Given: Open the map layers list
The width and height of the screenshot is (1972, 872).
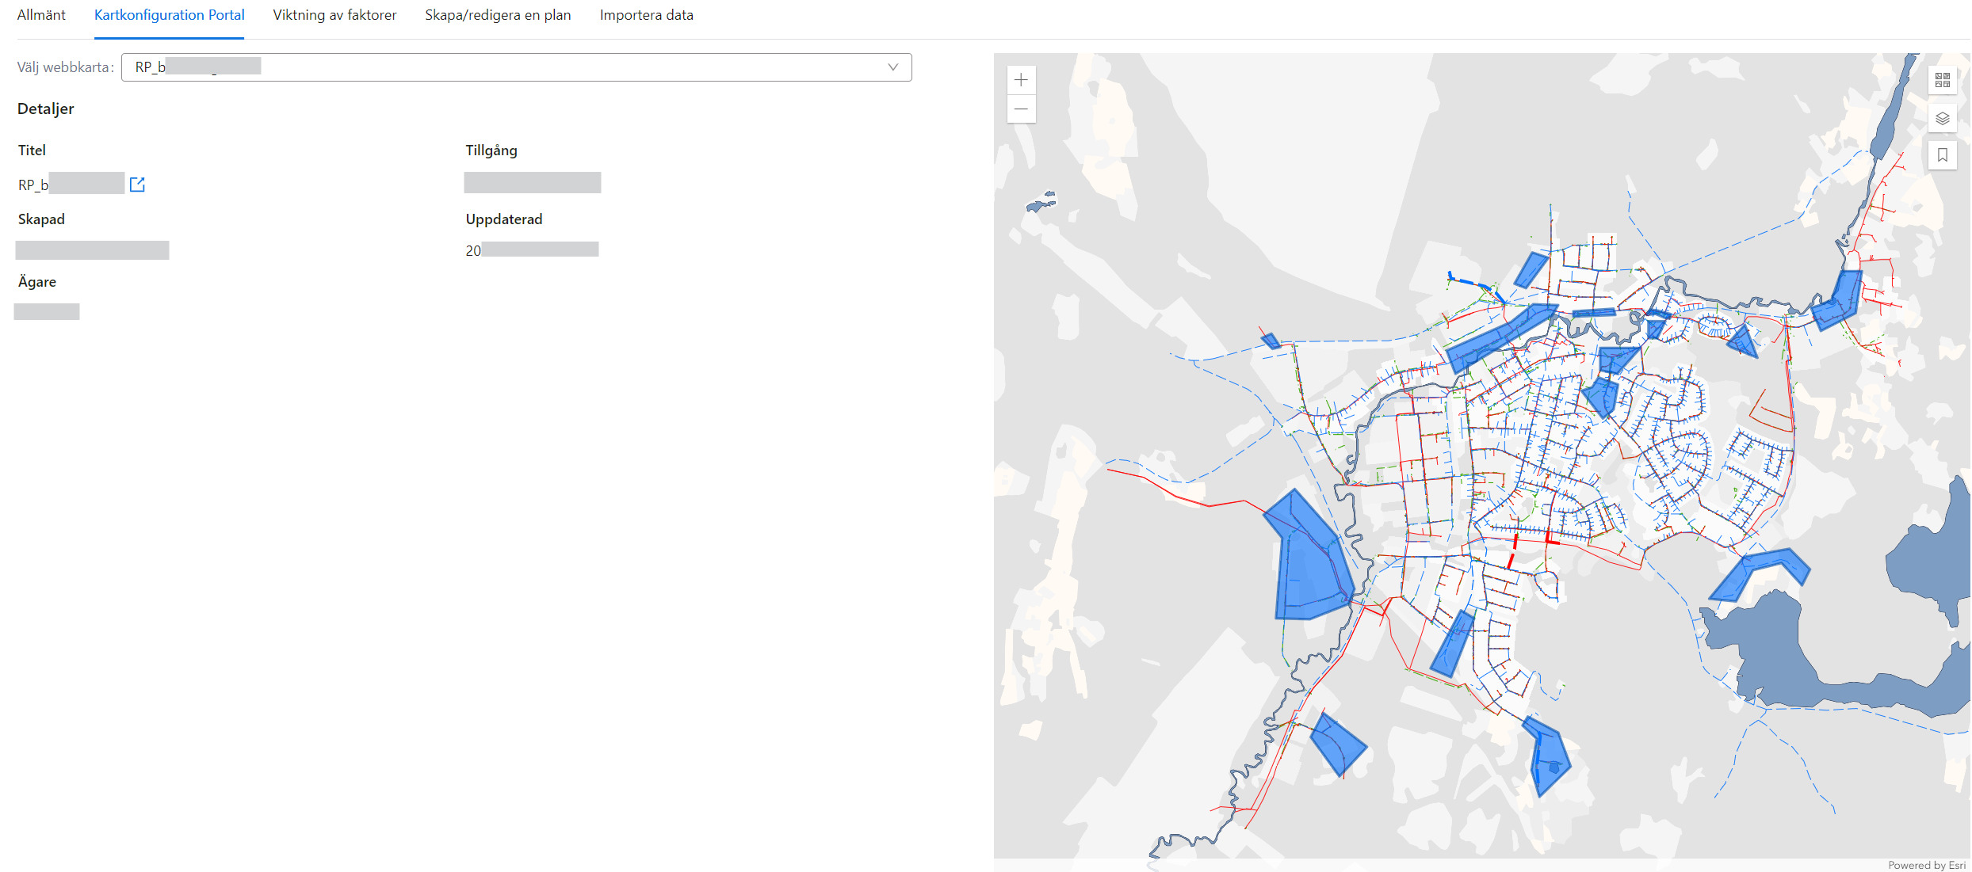Looking at the screenshot, I should (x=1942, y=119).
